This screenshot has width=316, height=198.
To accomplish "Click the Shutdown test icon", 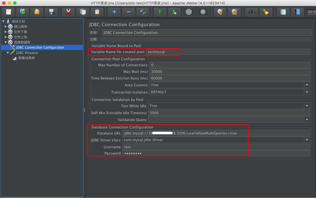I will pos(203,12).
